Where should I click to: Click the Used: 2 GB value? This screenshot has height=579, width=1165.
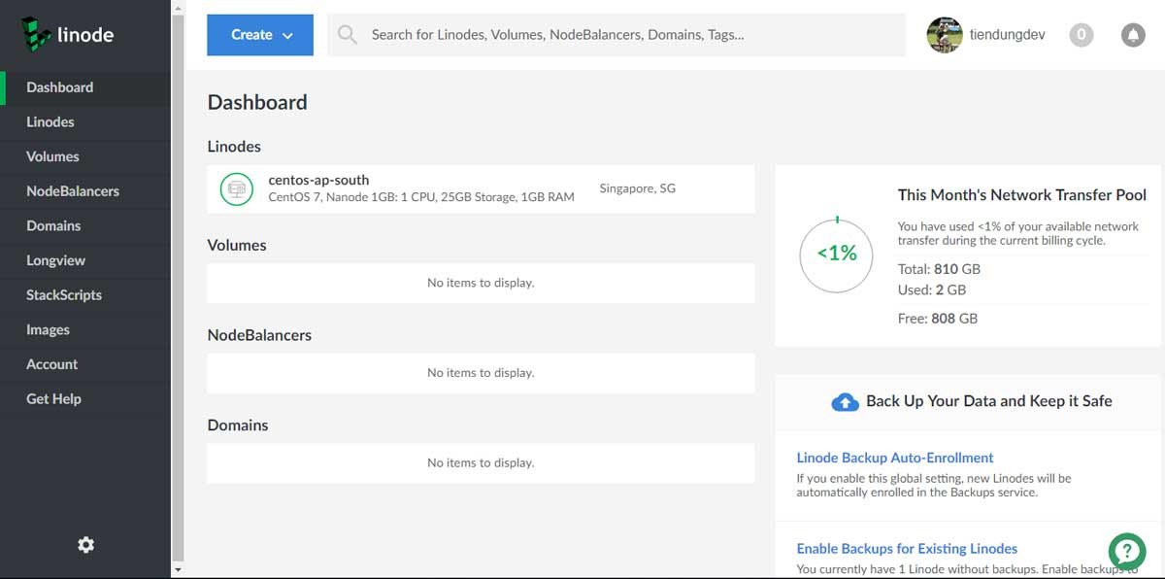(932, 289)
